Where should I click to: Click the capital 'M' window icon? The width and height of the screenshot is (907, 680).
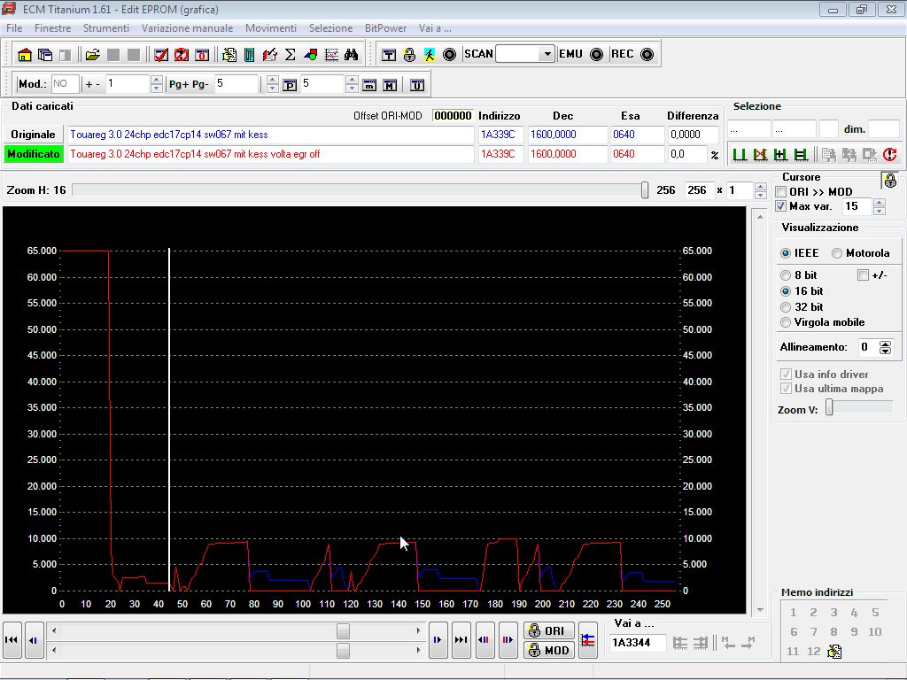tap(391, 85)
